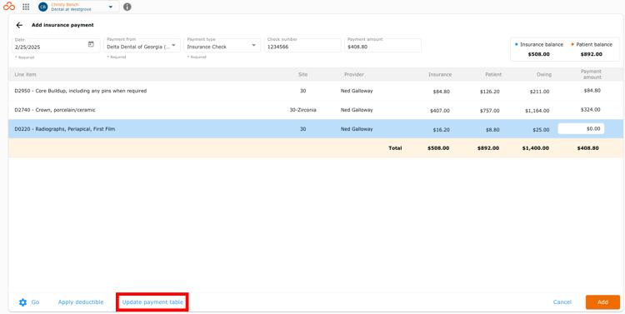
Task: Open the apps grid menu icon
Action: tap(26, 7)
